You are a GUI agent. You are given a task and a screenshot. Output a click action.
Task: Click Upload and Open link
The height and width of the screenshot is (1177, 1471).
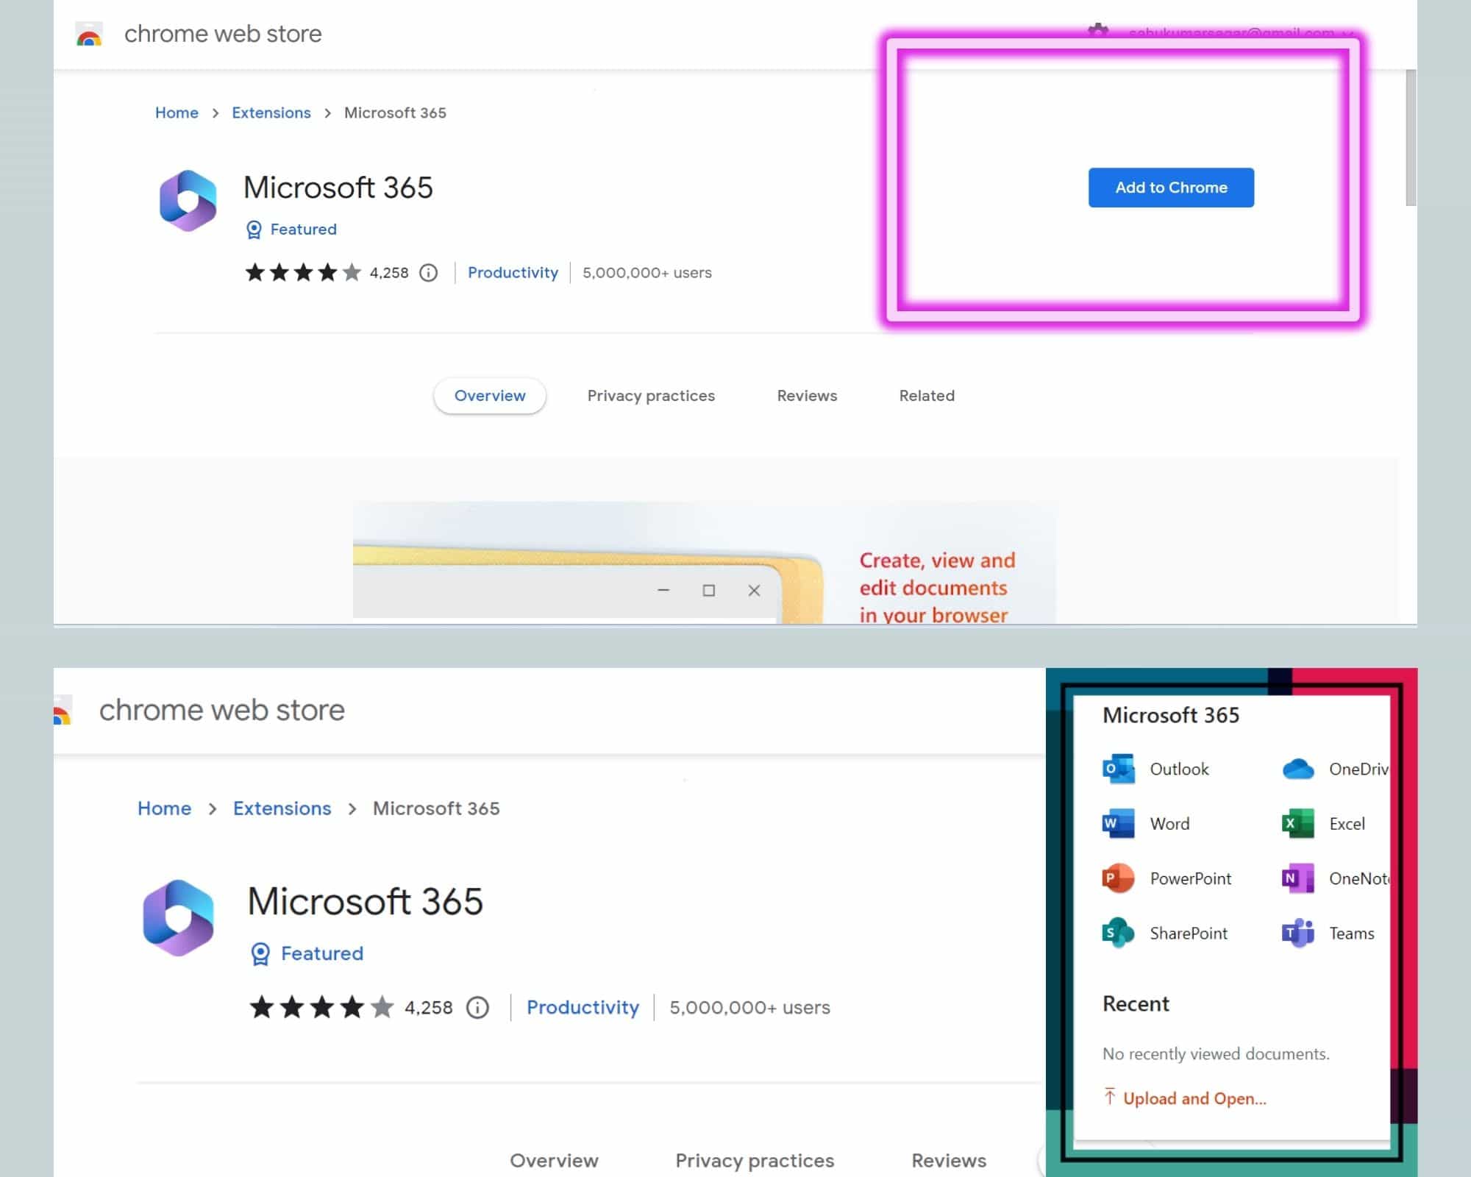tap(1194, 1098)
